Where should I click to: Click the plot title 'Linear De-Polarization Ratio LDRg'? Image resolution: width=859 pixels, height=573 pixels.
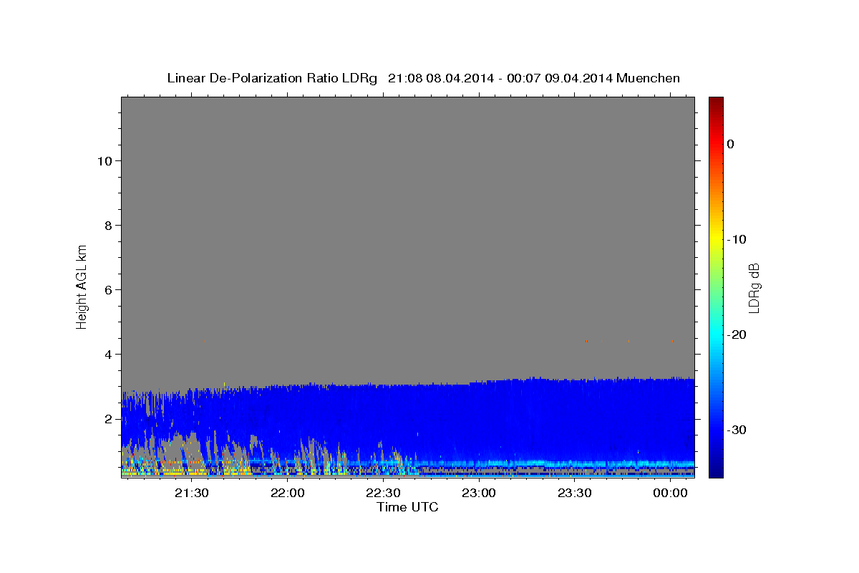(x=272, y=78)
